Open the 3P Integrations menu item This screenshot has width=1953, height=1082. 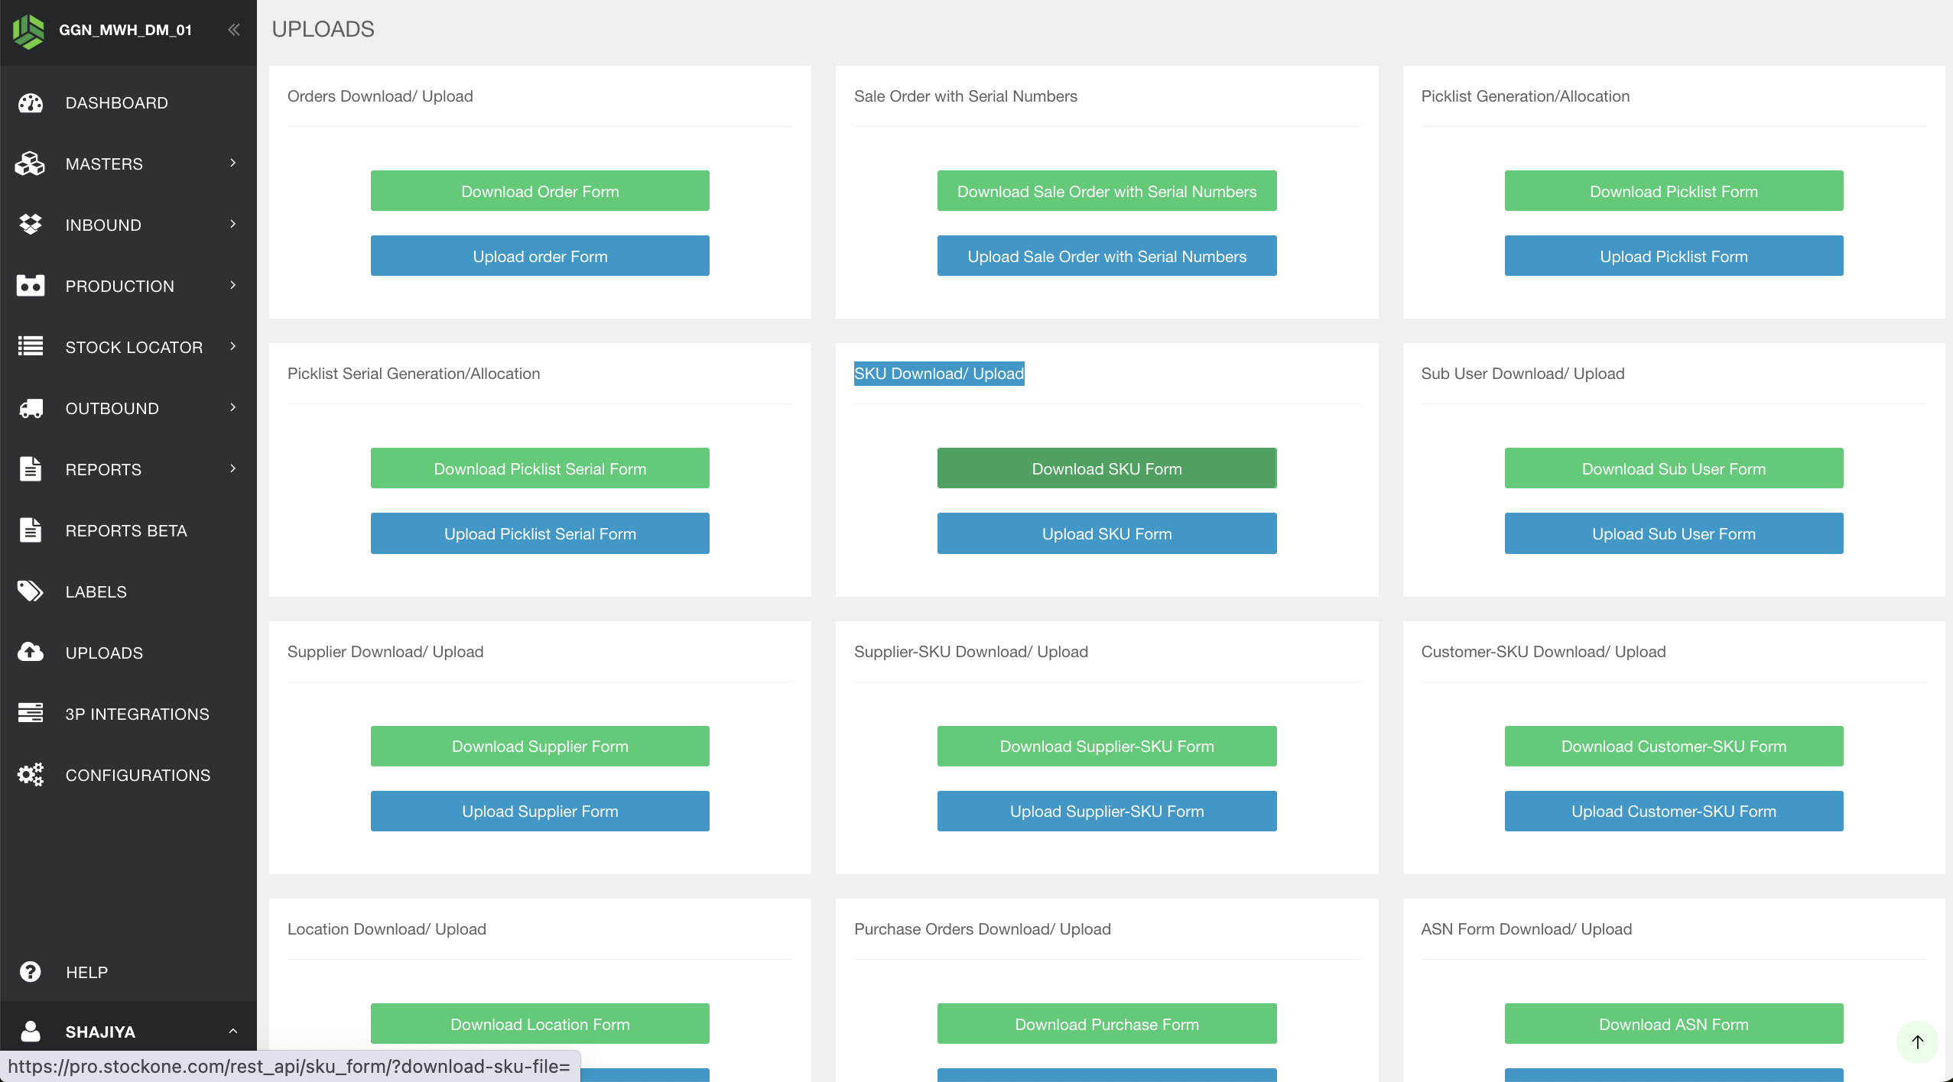pos(137,714)
